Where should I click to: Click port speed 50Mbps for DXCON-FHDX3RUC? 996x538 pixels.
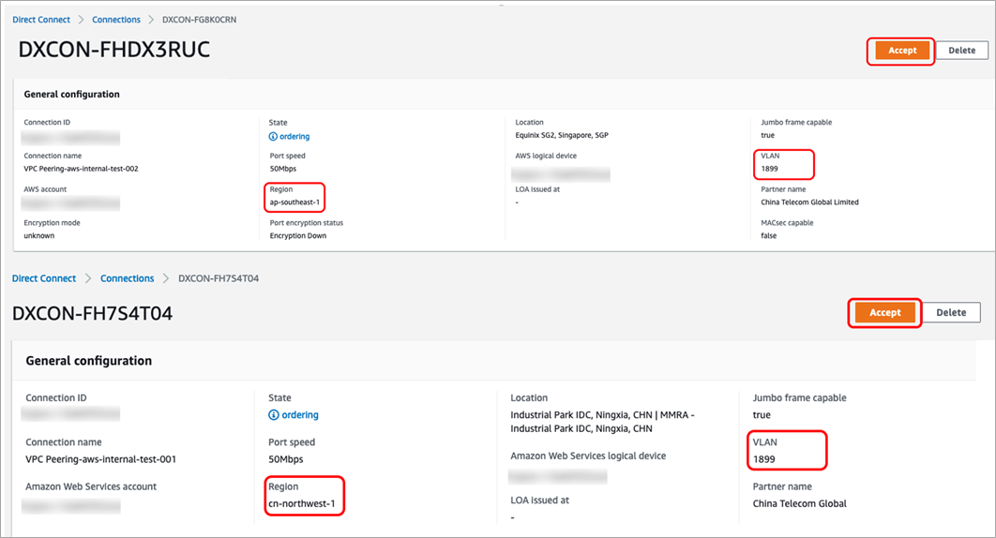click(x=282, y=169)
